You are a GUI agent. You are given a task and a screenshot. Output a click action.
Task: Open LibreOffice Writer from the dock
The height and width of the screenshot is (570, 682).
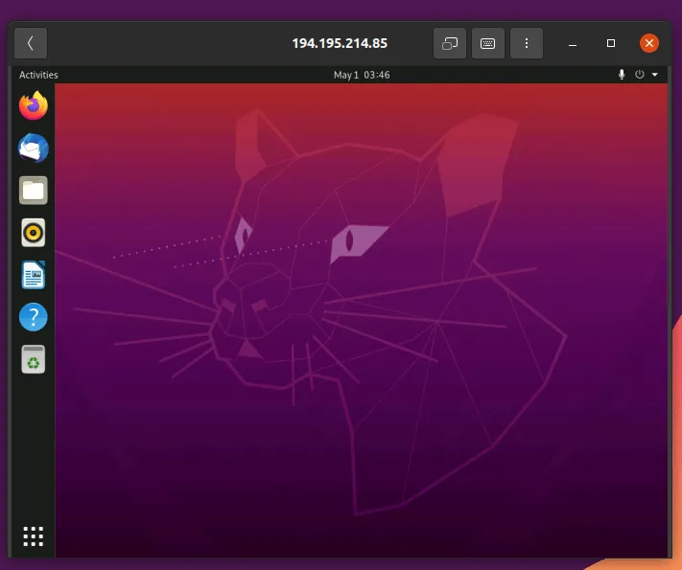tap(34, 276)
